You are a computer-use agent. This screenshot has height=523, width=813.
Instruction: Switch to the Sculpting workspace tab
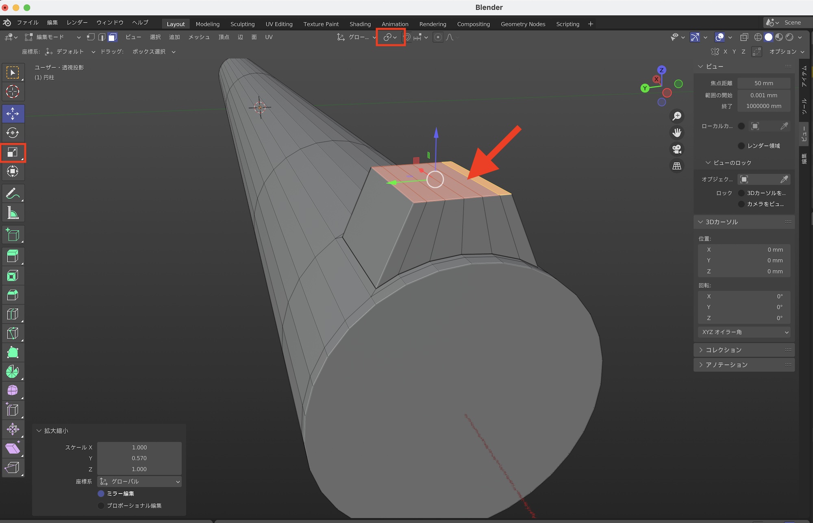tap(242, 24)
